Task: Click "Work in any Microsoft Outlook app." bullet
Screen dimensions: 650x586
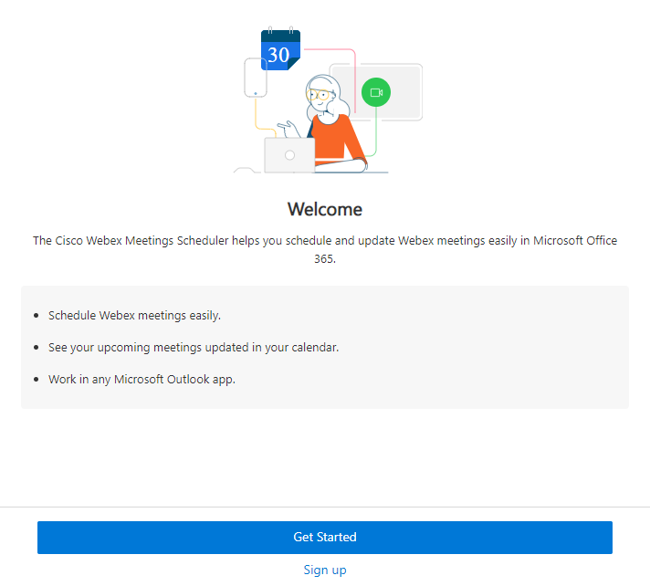Action: pyautogui.click(x=142, y=379)
